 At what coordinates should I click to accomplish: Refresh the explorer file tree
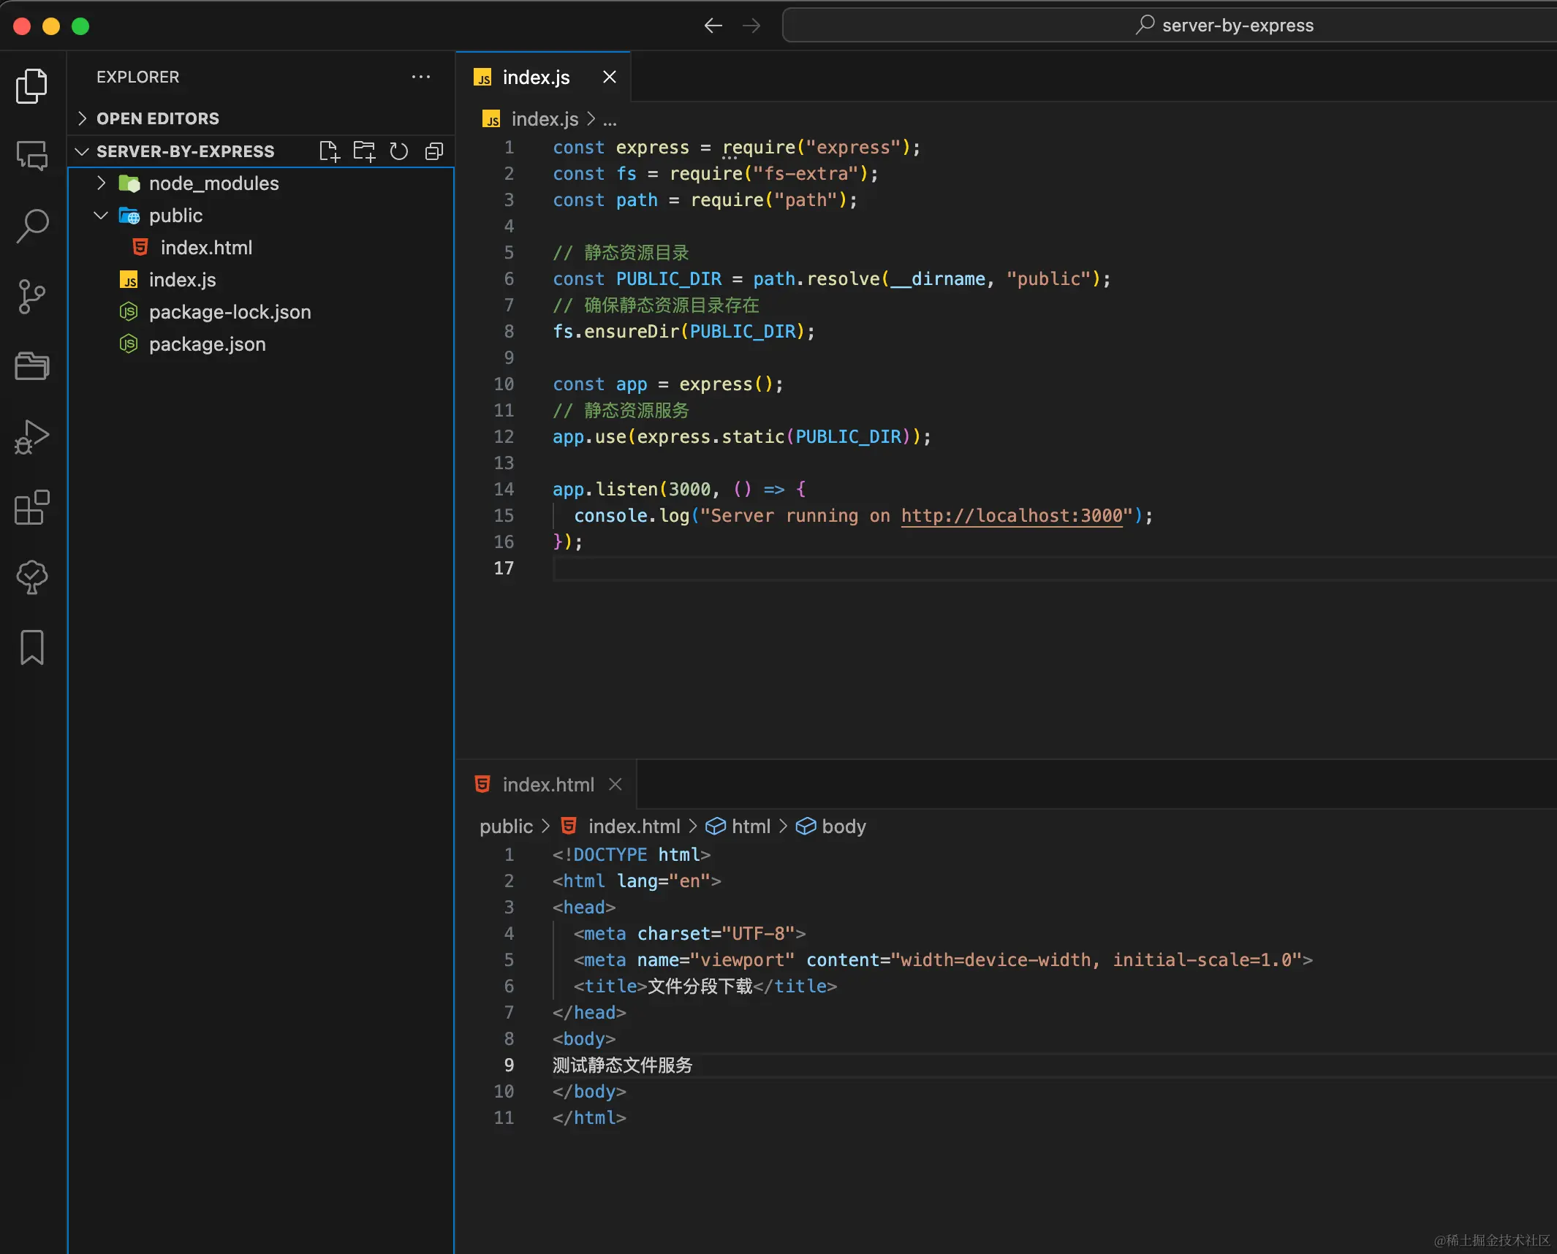399,151
